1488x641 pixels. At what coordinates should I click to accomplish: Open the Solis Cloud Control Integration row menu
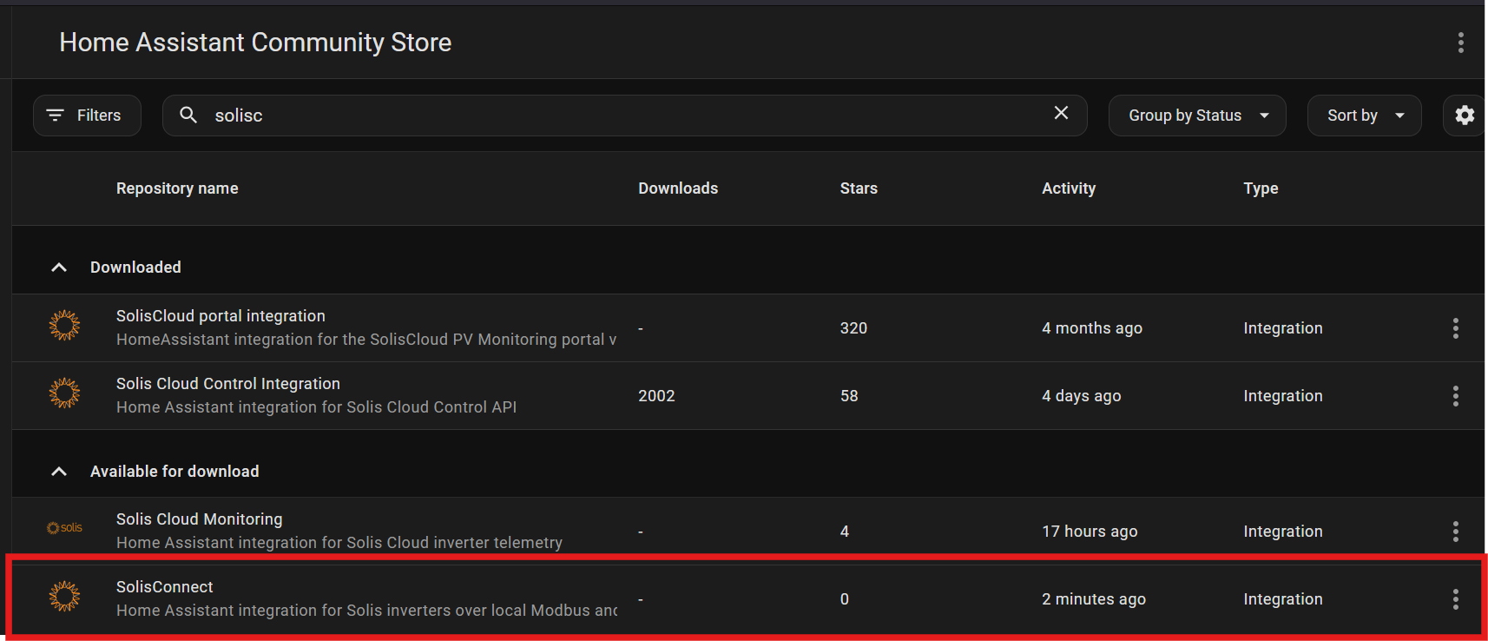tap(1456, 396)
